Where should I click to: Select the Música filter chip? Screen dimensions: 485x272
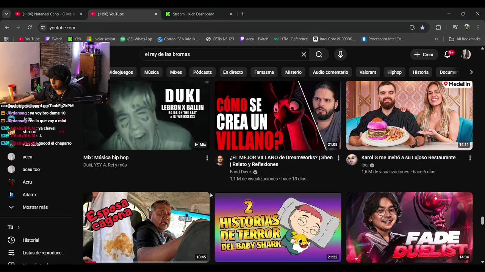(x=152, y=72)
